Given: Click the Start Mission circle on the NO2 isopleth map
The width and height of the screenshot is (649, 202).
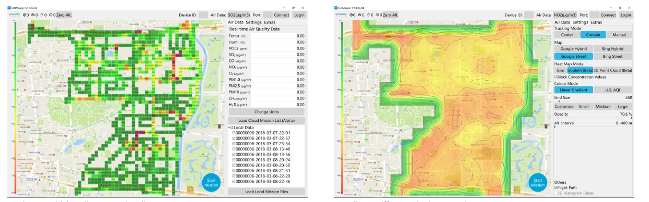Looking at the screenshot, I should click(538, 182).
